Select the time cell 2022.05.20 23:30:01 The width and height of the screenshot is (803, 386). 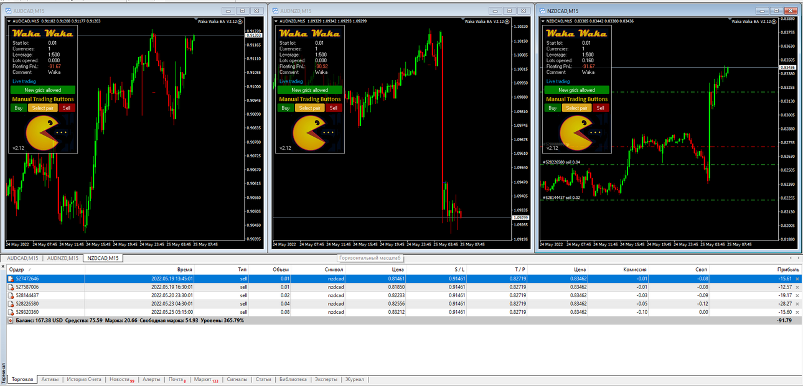pos(172,295)
